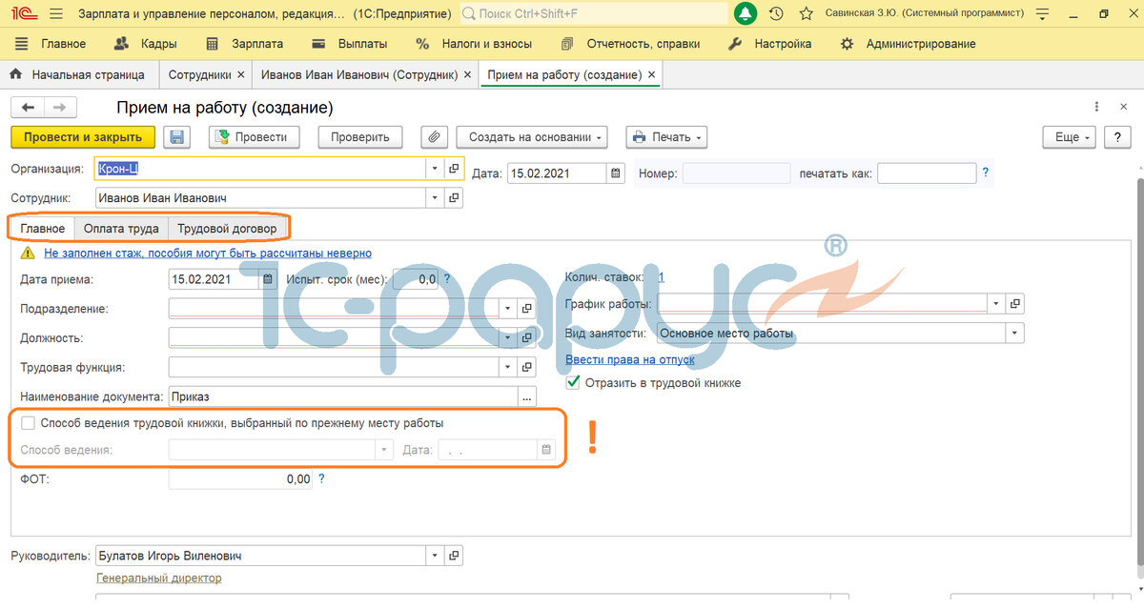Open the vertical dots form menu
Image resolution: width=1144 pixels, height=609 pixels.
1098,108
